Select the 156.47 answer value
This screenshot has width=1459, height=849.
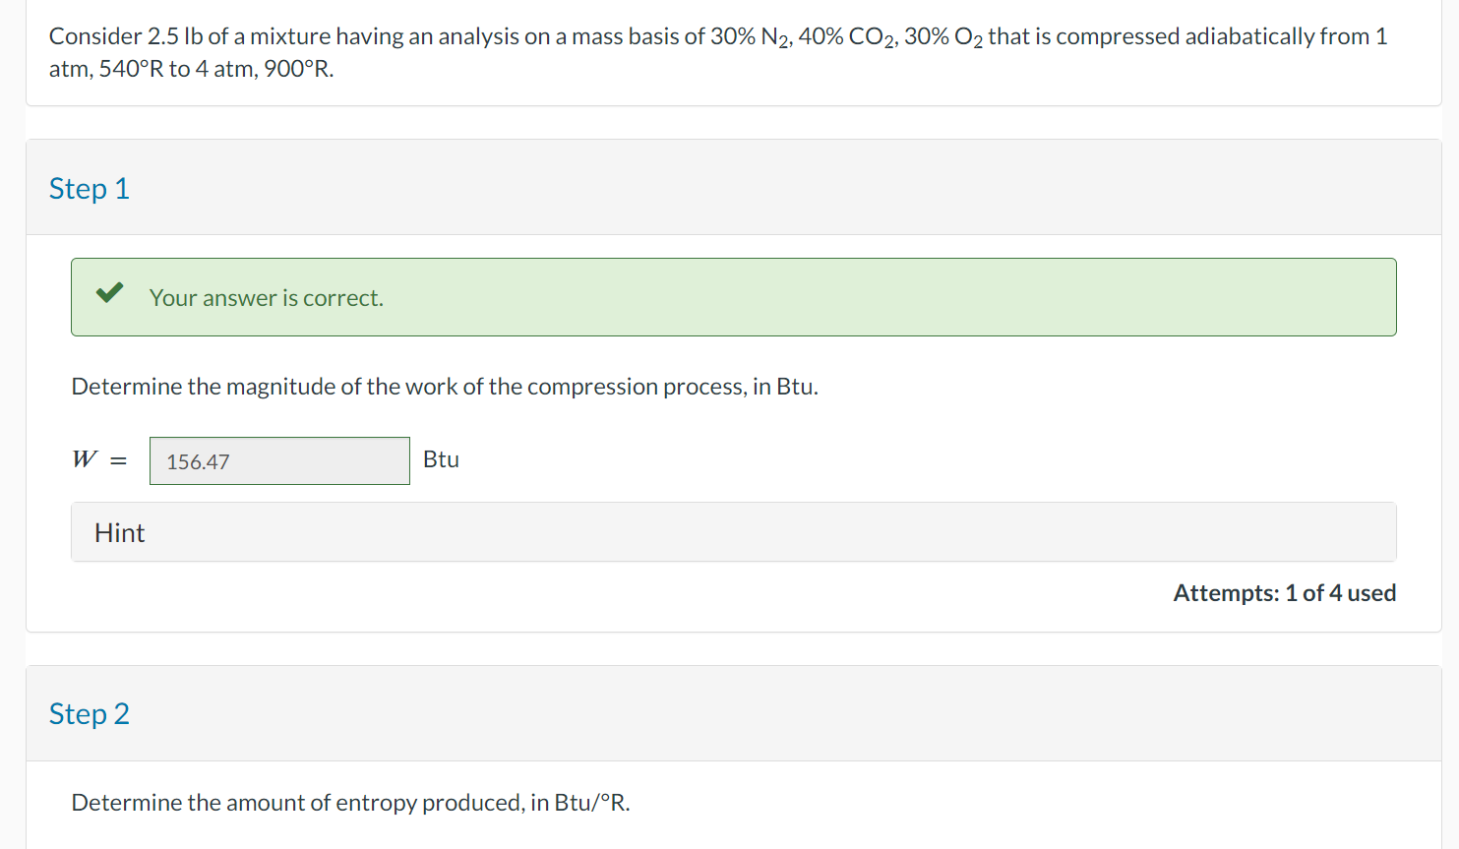point(196,460)
